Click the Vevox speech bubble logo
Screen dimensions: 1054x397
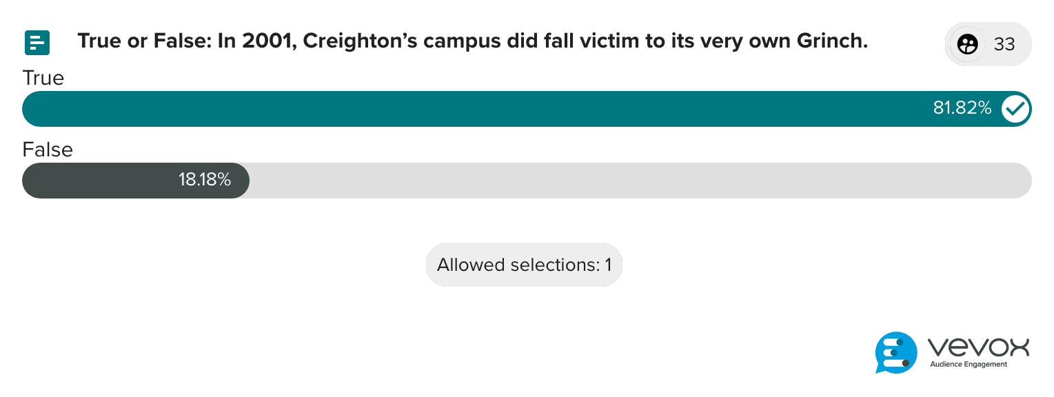pyautogui.click(x=896, y=352)
